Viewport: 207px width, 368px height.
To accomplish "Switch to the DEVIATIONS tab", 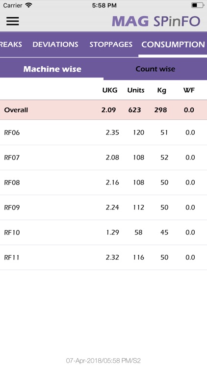I will click(x=55, y=44).
